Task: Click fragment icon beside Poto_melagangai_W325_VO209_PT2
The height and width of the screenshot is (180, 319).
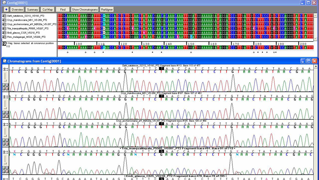Action: pos(4,37)
